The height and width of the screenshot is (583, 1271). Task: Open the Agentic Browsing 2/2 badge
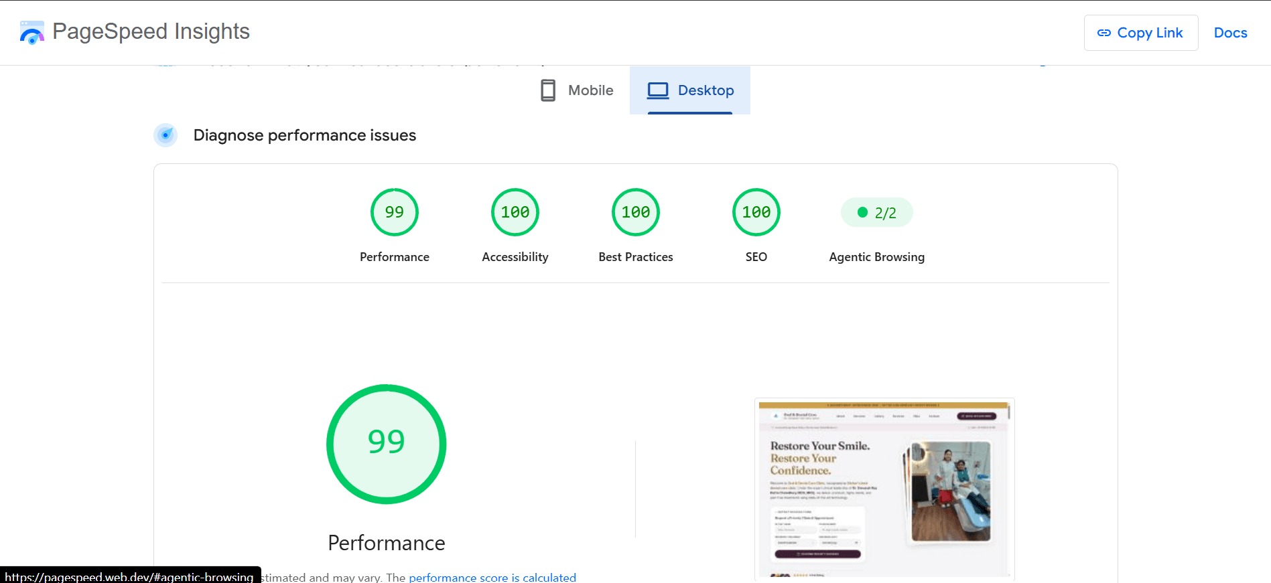(877, 212)
